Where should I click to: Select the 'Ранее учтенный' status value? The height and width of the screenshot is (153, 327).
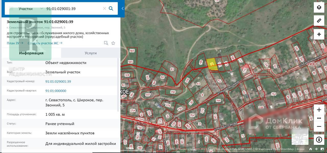point(60,124)
